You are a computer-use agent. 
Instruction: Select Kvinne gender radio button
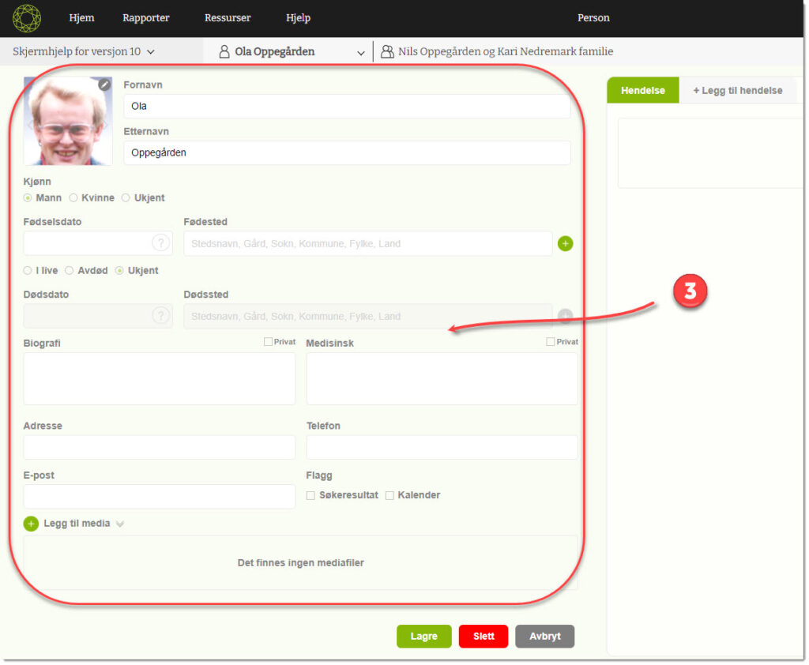73,198
